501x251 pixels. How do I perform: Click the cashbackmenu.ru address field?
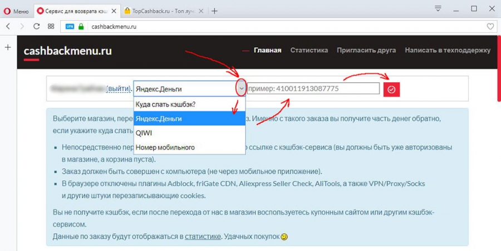click(278, 27)
